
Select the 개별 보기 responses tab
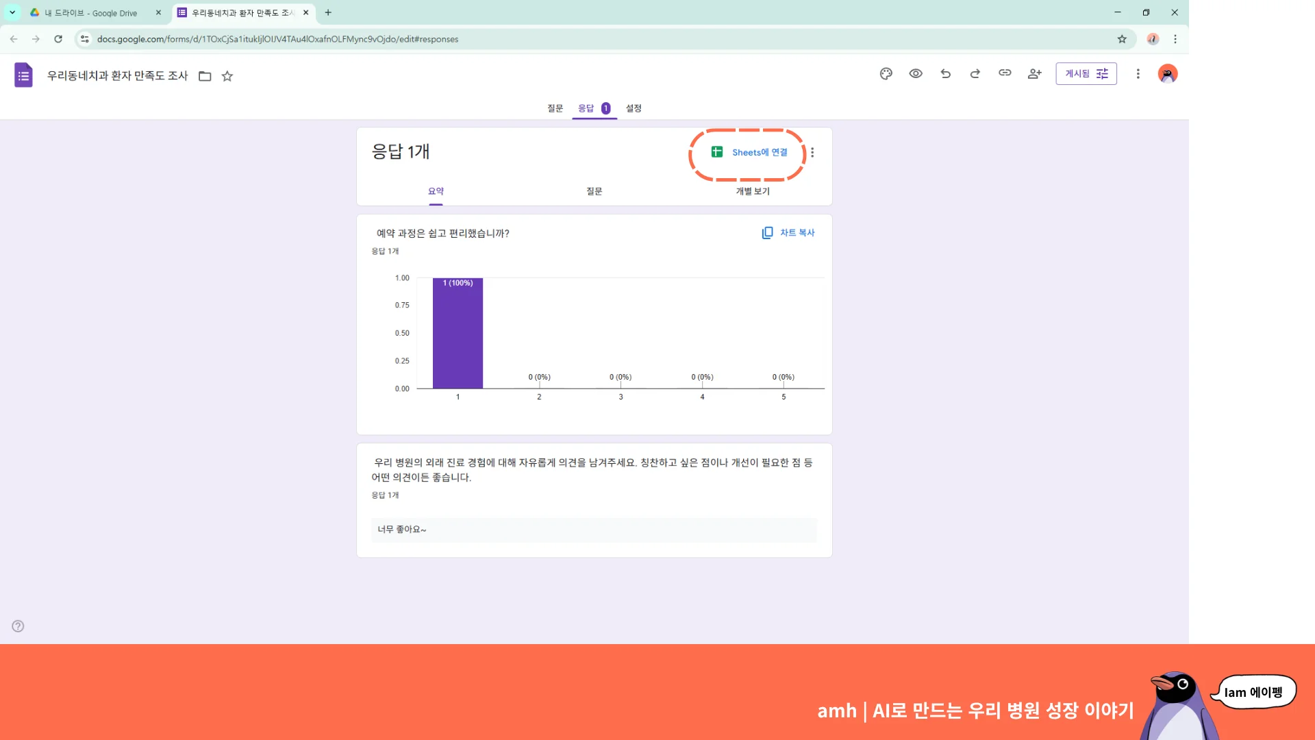[753, 191]
